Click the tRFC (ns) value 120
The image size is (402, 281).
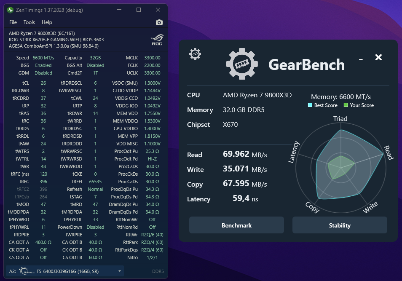point(43,174)
